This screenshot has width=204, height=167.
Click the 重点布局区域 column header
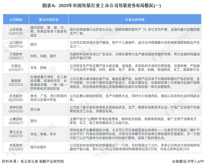click(x=49, y=20)
